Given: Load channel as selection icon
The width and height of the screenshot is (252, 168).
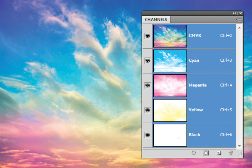Looking at the screenshot, I should click(194, 153).
